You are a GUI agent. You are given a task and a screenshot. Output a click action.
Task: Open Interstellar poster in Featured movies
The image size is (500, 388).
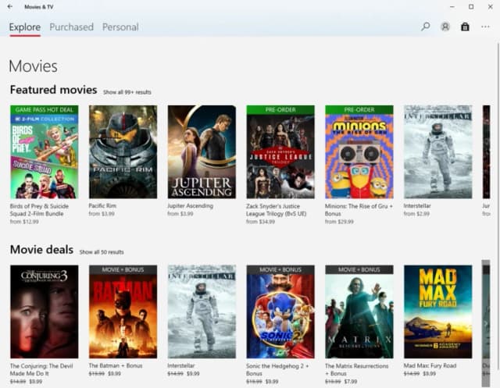(437, 152)
